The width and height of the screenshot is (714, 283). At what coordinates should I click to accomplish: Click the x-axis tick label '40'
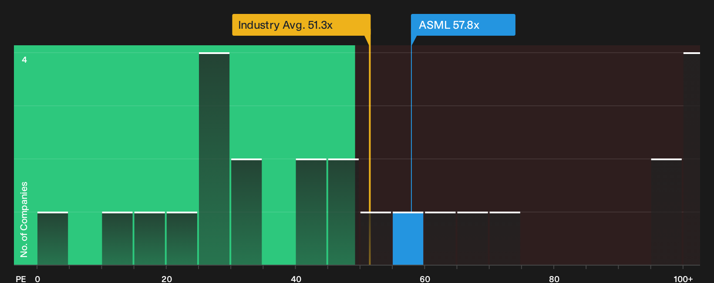[x=296, y=279]
